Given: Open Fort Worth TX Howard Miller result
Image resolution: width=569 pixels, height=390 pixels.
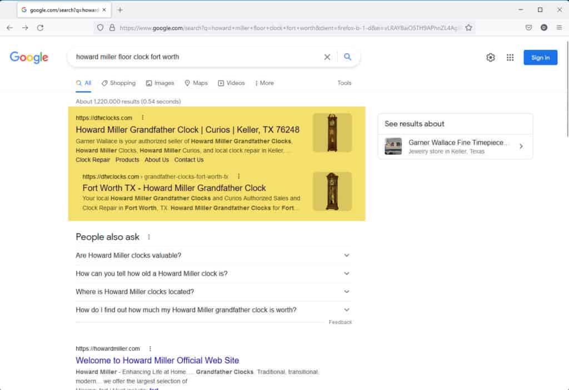Looking at the screenshot, I should [x=174, y=188].
